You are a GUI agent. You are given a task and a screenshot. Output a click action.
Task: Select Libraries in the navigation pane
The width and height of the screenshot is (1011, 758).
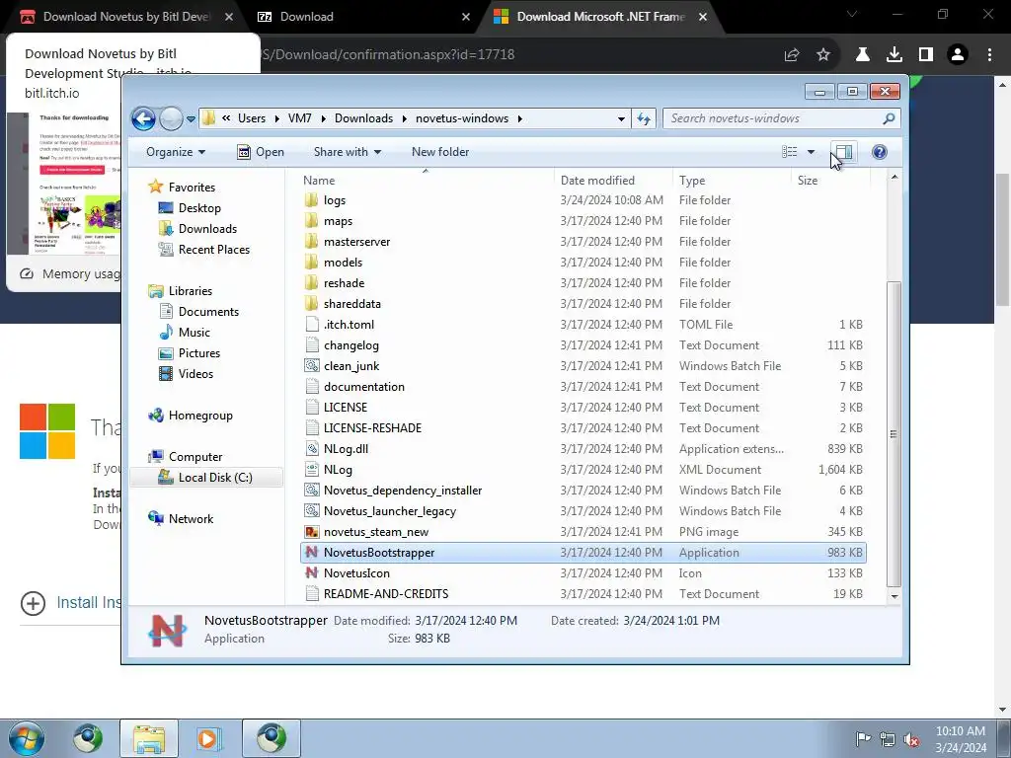click(190, 291)
